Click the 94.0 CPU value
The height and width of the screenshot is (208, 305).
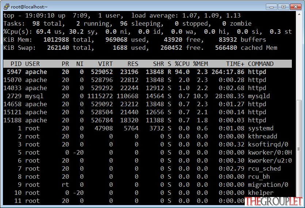182,72
